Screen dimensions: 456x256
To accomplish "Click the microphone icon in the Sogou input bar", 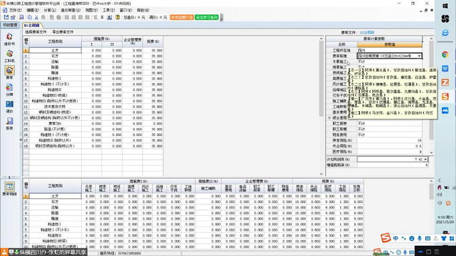I will click(419, 239).
